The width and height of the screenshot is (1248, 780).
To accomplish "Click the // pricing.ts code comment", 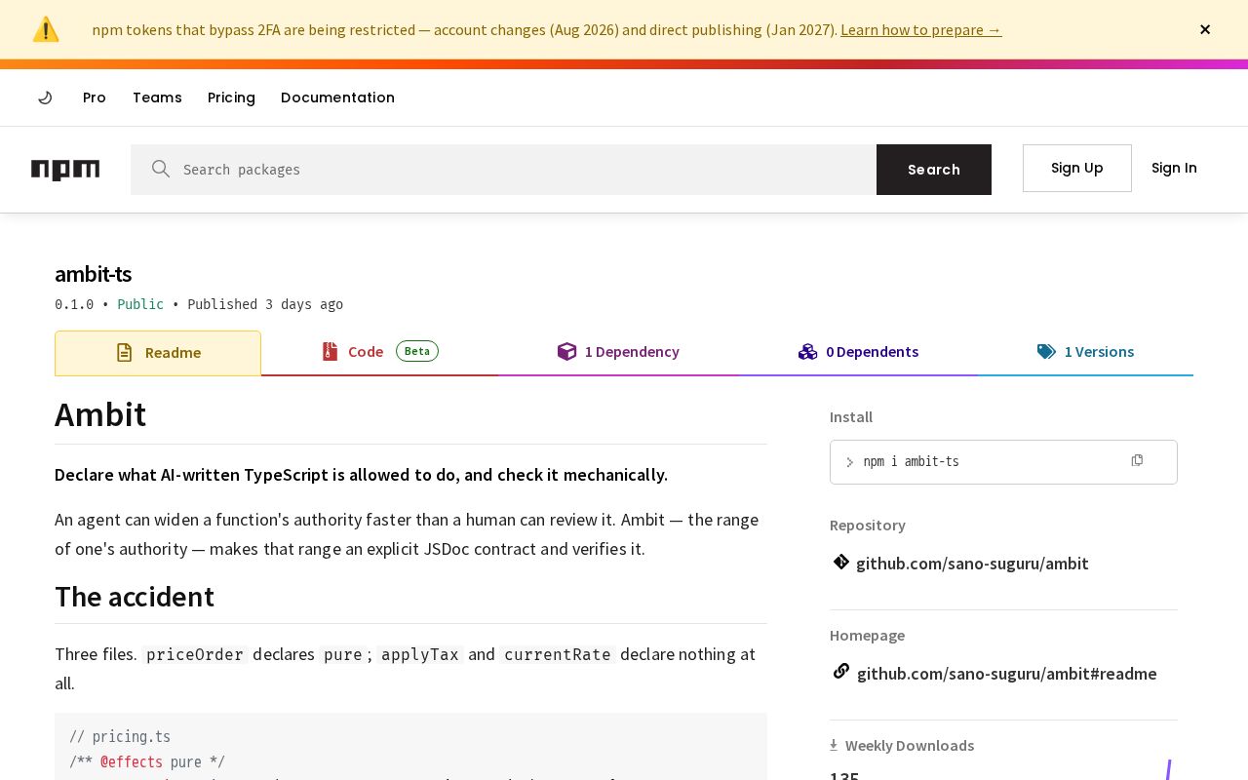I will click(x=120, y=737).
